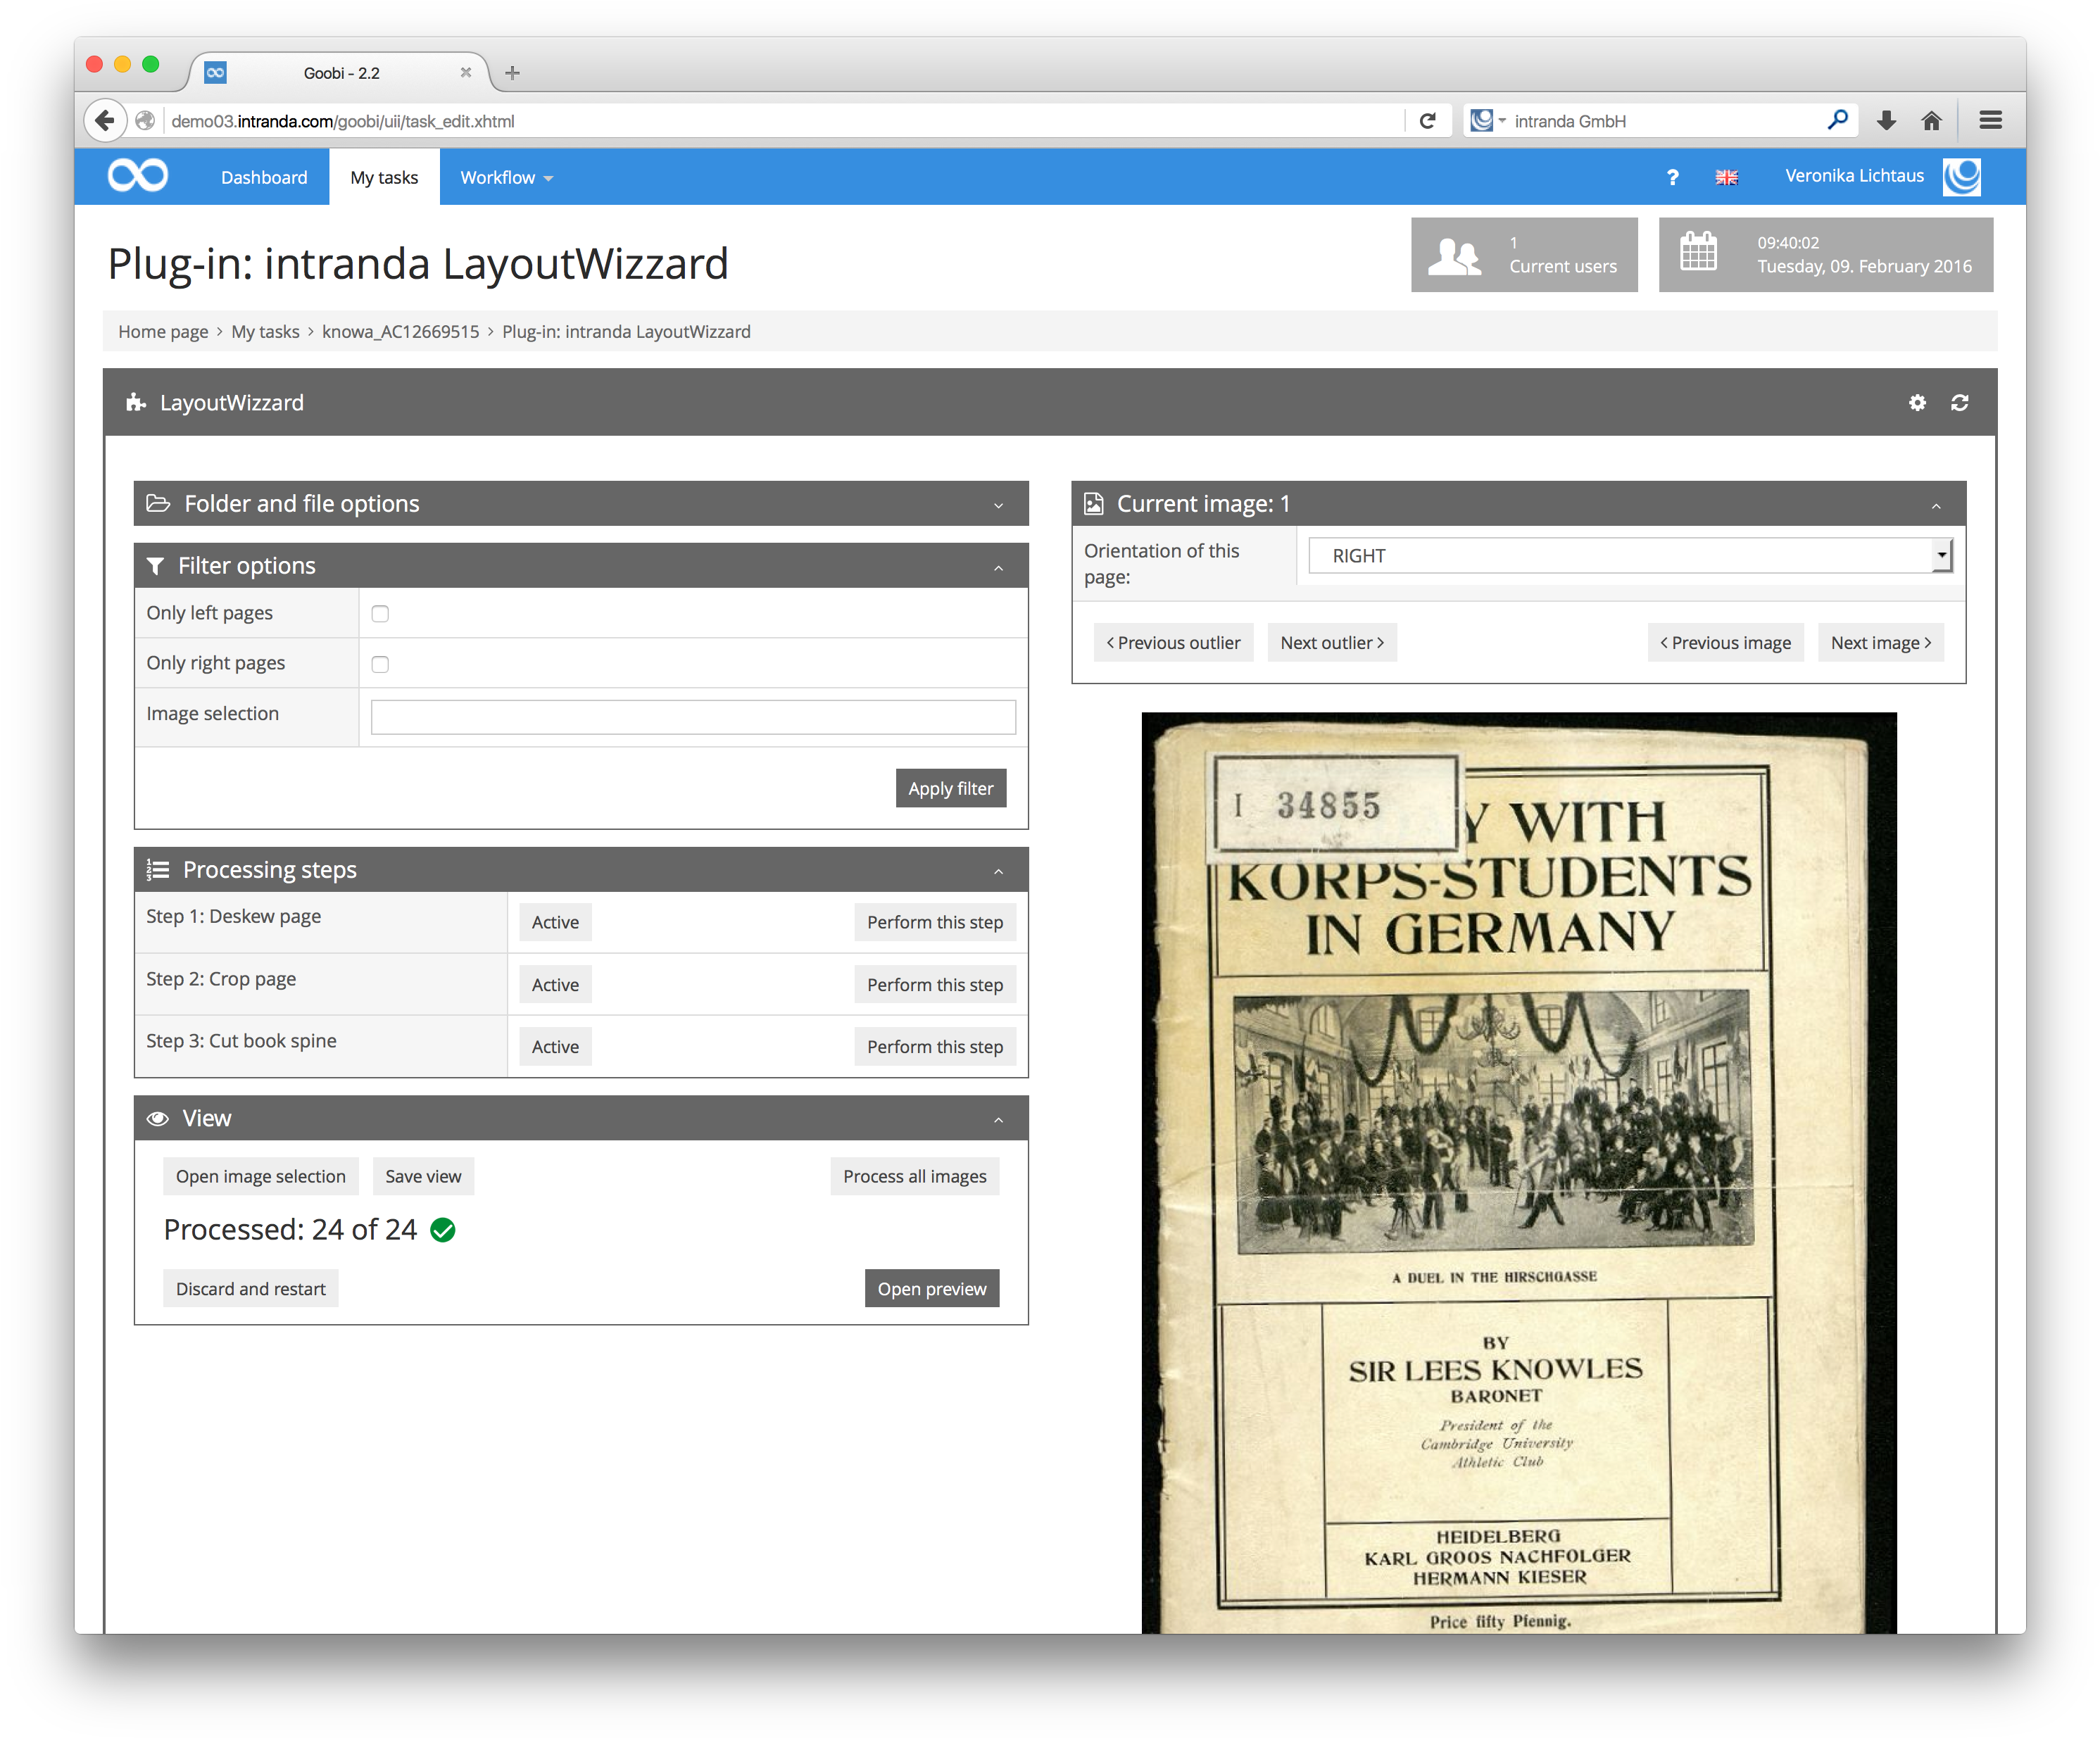Click the Goobi infinity logo
This screenshot has width=2100, height=1738.
coord(138,176)
